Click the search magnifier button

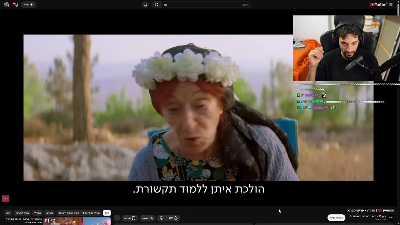[157, 5]
